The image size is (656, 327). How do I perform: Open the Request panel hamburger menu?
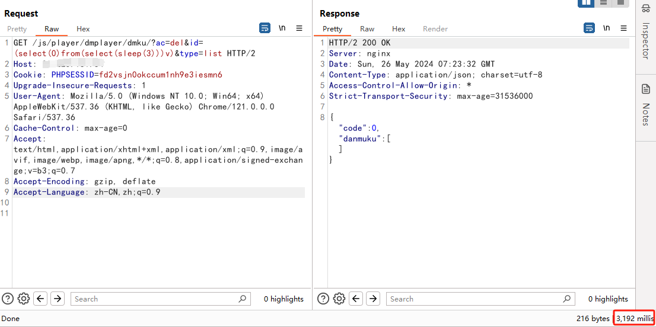click(299, 28)
